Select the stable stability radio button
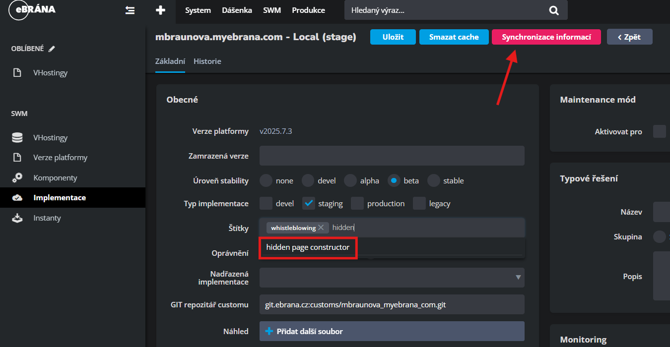The height and width of the screenshot is (347, 670). coord(434,180)
